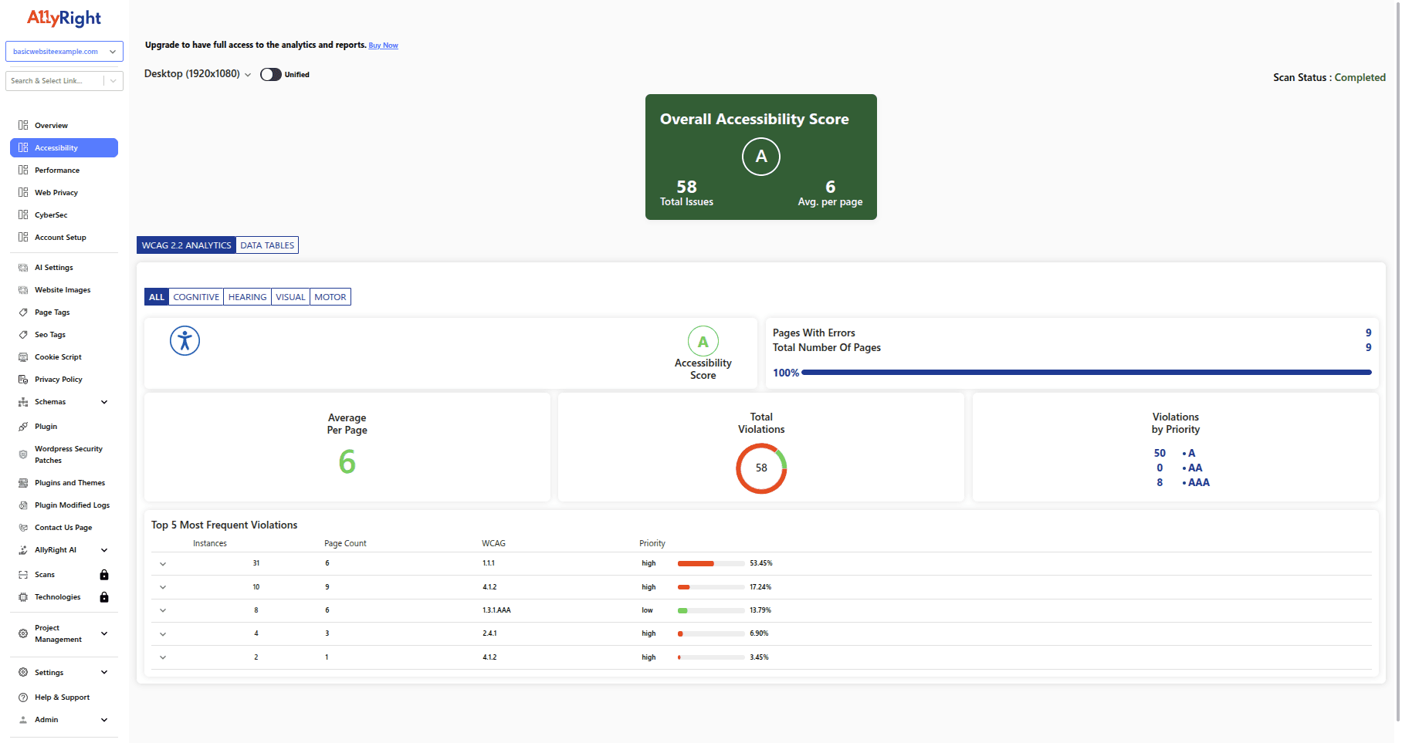Click the CyberSec shield icon

tap(23, 214)
